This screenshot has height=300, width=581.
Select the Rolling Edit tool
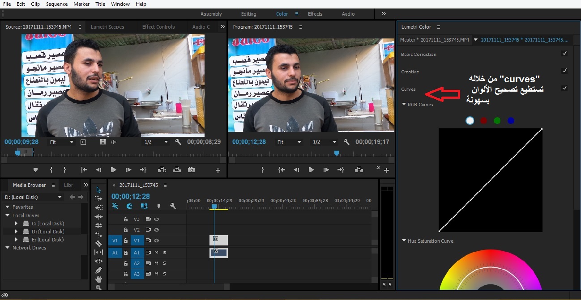pos(98,216)
